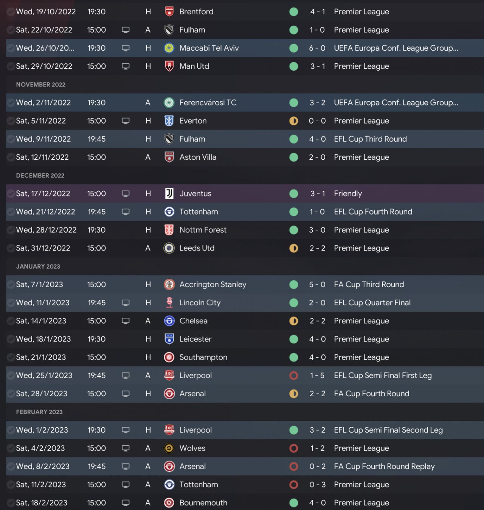The image size is (484, 510).
Task: Toggle the checkmark for Sat 18/2/2023 fixture
Action: pos(11,503)
